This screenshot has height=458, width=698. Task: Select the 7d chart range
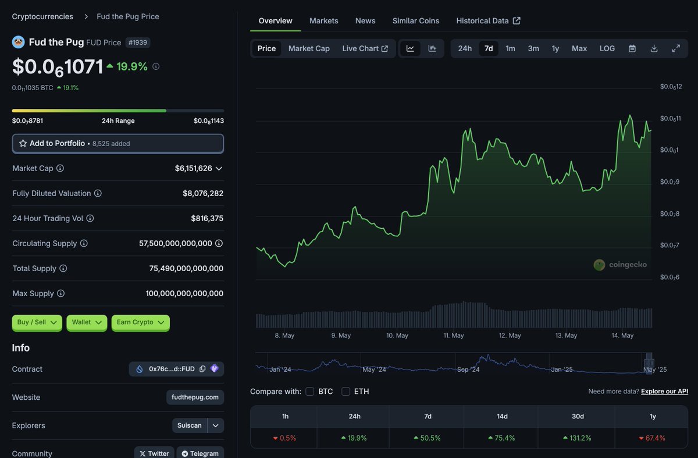[489, 48]
